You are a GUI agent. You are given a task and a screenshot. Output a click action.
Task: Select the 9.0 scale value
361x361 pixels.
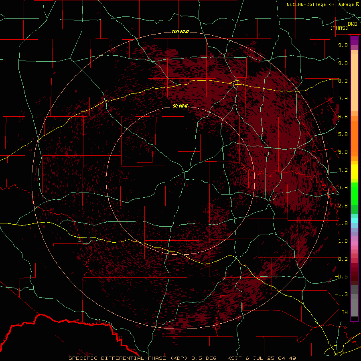(x=343, y=63)
